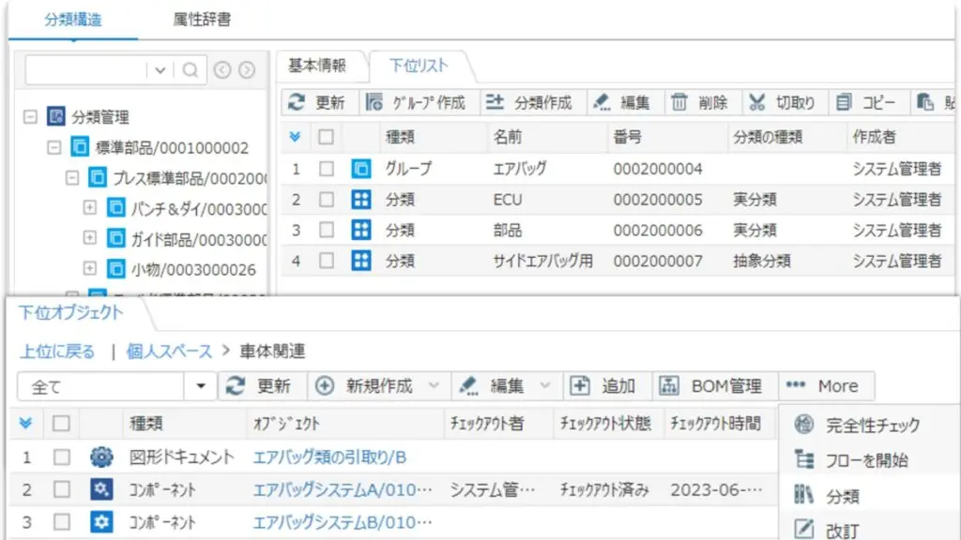This screenshot has height=540, width=961.
Task: Expand the ガイド部品 tree node
Action: [x=89, y=237]
